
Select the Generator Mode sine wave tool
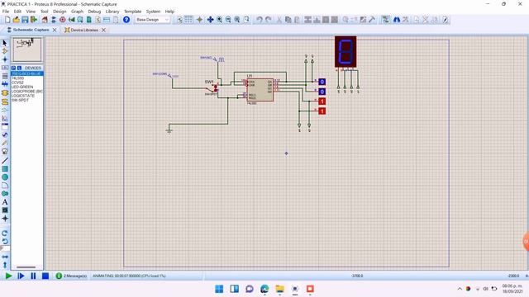coord(5,134)
